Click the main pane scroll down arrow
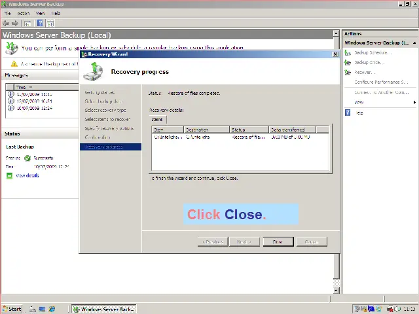 pos(336,290)
